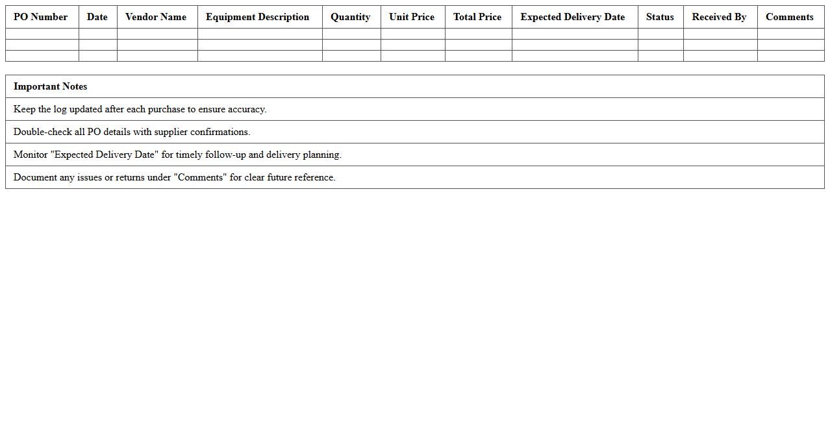Image resolution: width=830 pixels, height=422 pixels.
Task: Select the Status column header
Action: tap(660, 17)
